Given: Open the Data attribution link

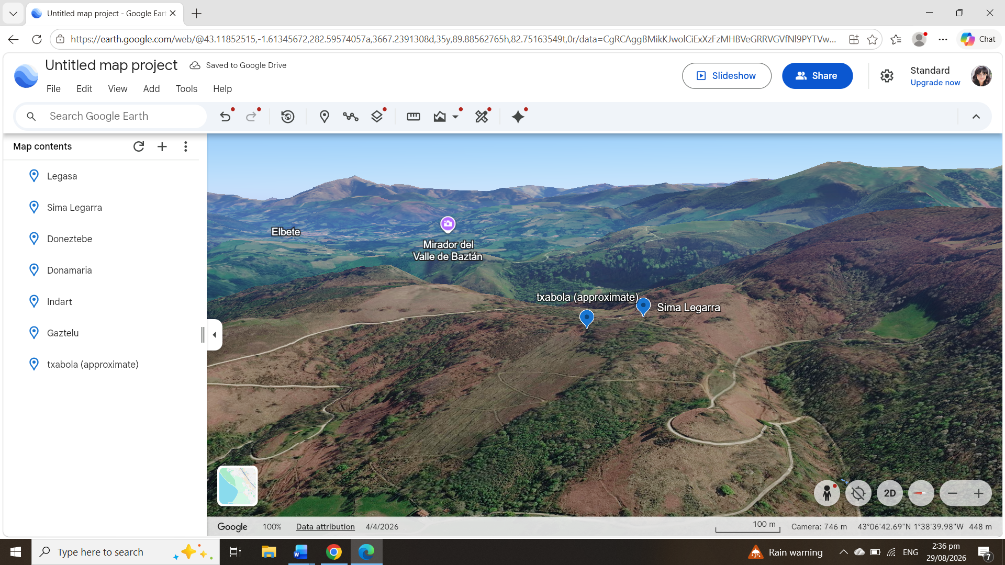Looking at the screenshot, I should coord(326,527).
